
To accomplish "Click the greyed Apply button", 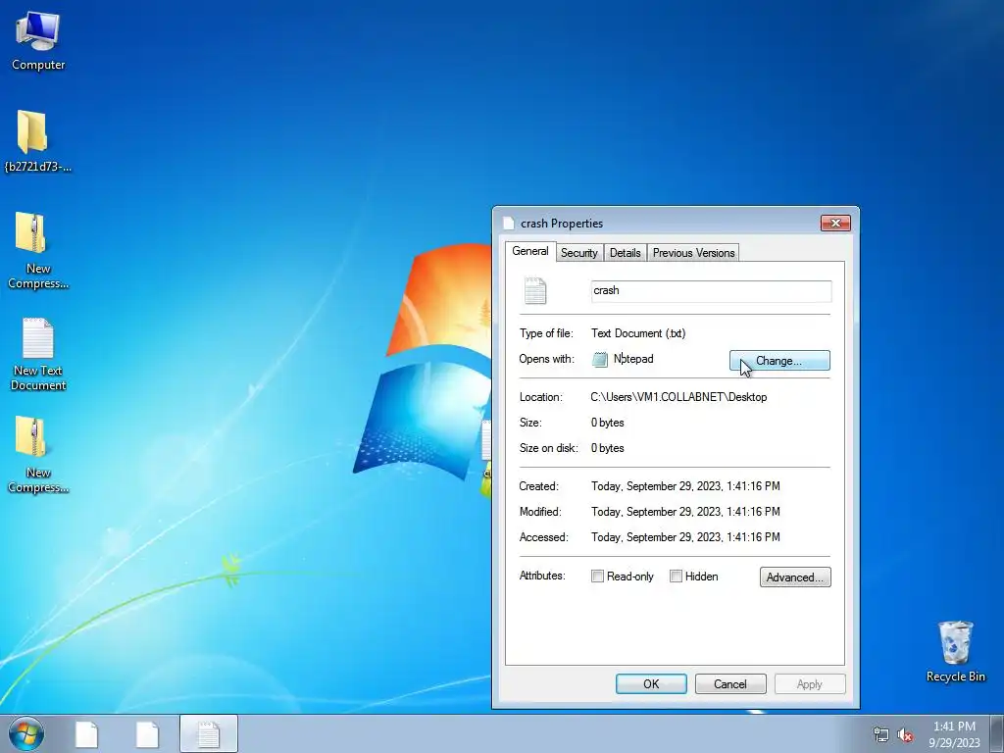I will pyautogui.click(x=810, y=683).
